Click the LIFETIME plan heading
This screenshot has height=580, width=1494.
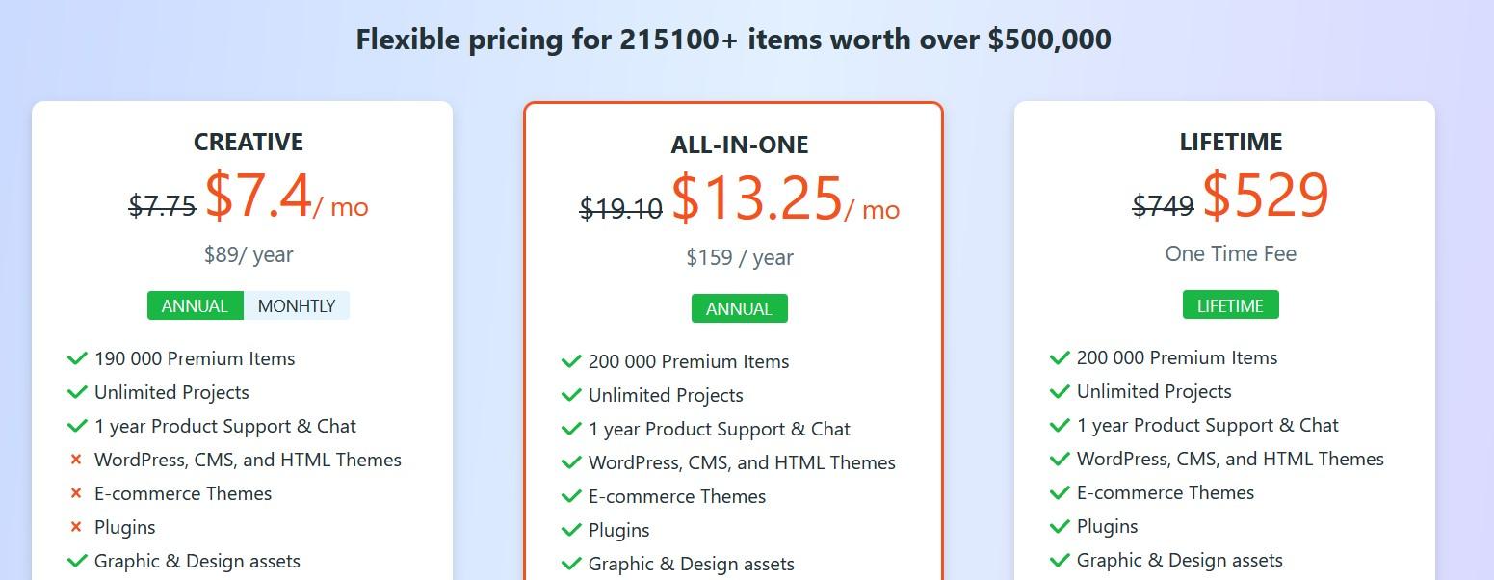1231,142
